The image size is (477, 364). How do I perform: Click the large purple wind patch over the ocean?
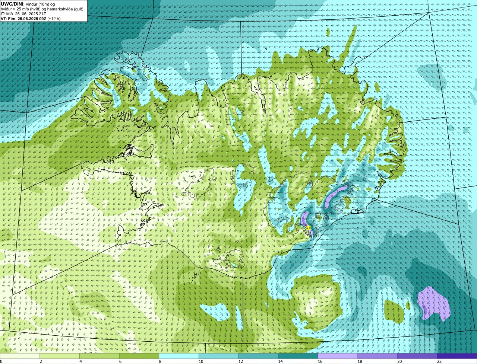[434, 304]
